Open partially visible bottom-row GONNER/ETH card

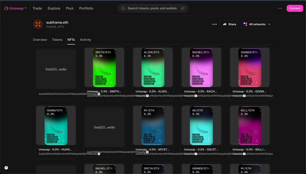pos(201,169)
